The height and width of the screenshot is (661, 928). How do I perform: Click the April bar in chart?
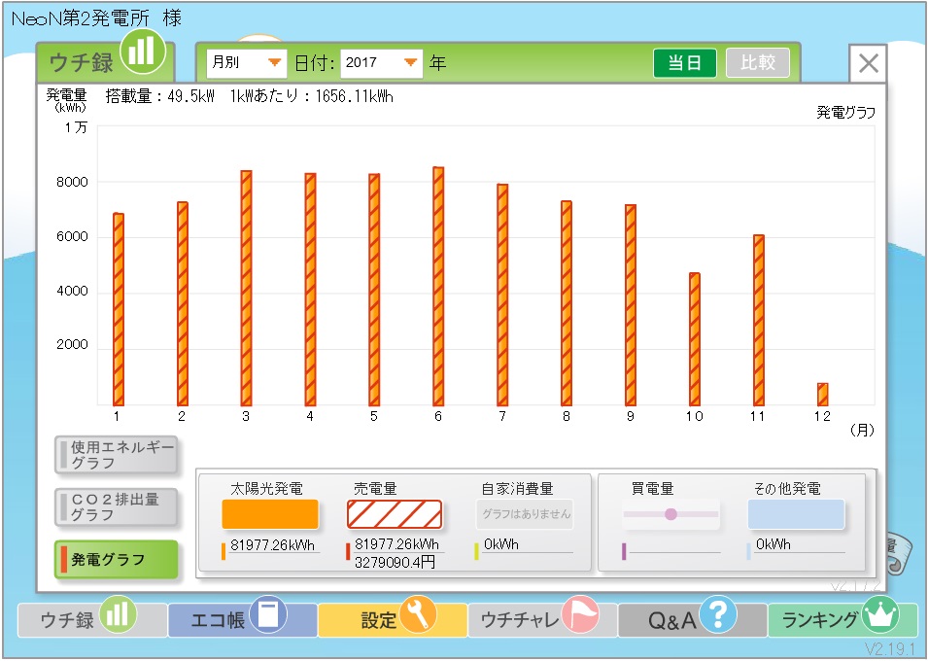pyautogui.click(x=310, y=290)
